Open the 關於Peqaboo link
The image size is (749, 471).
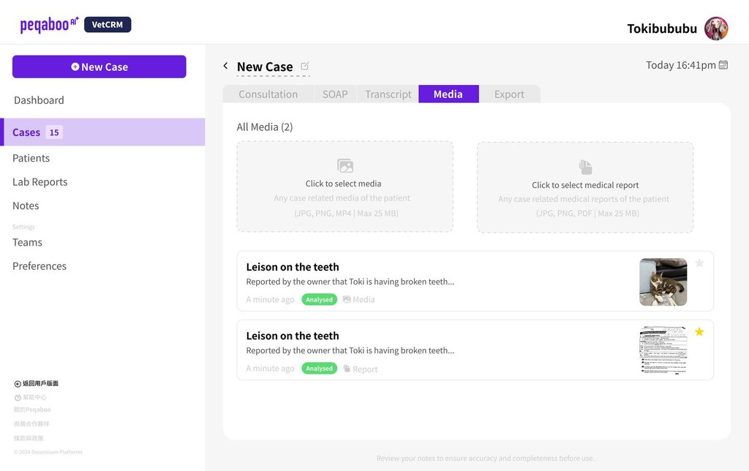click(x=32, y=410)
